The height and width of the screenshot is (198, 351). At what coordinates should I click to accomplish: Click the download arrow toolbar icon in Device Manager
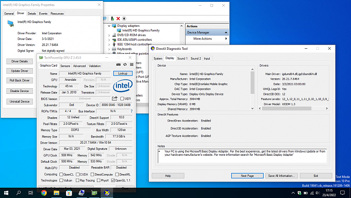124,19
